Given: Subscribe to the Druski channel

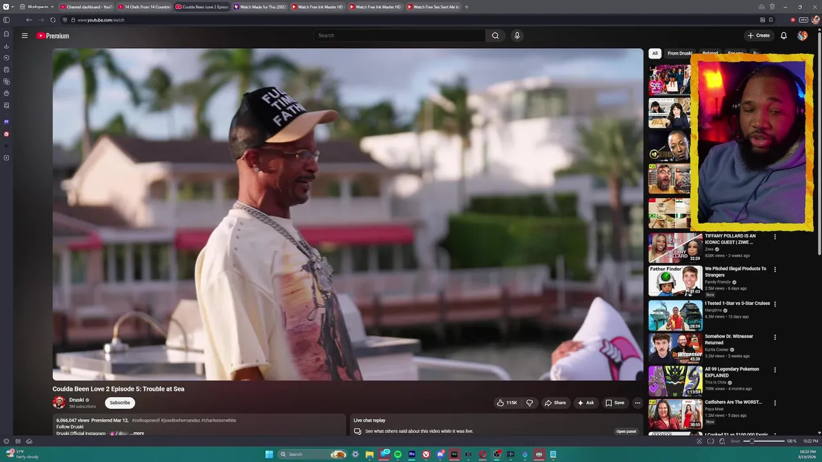Looking at the screenshot, I should pyautogui.click(x=119, y=403).
